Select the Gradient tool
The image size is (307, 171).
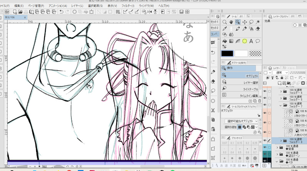(231, 41)
